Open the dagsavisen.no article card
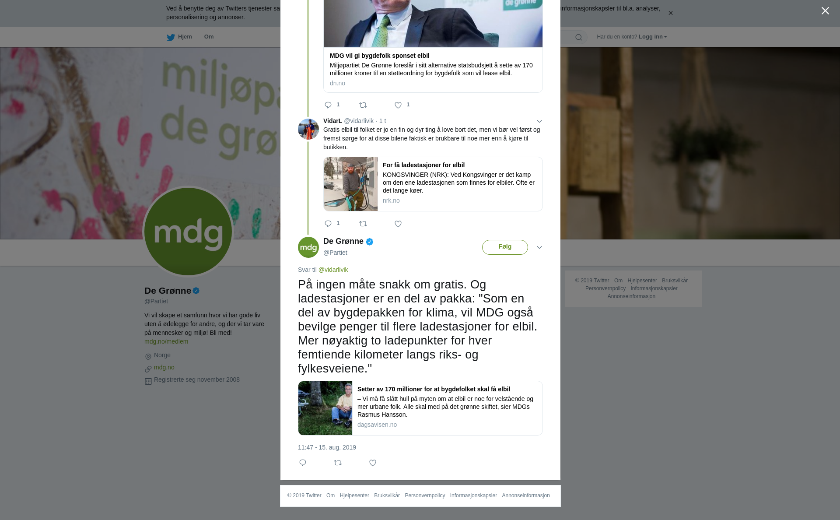Image resolution: width=840 pixels, height=520 pixels. [x=420, y=408]
